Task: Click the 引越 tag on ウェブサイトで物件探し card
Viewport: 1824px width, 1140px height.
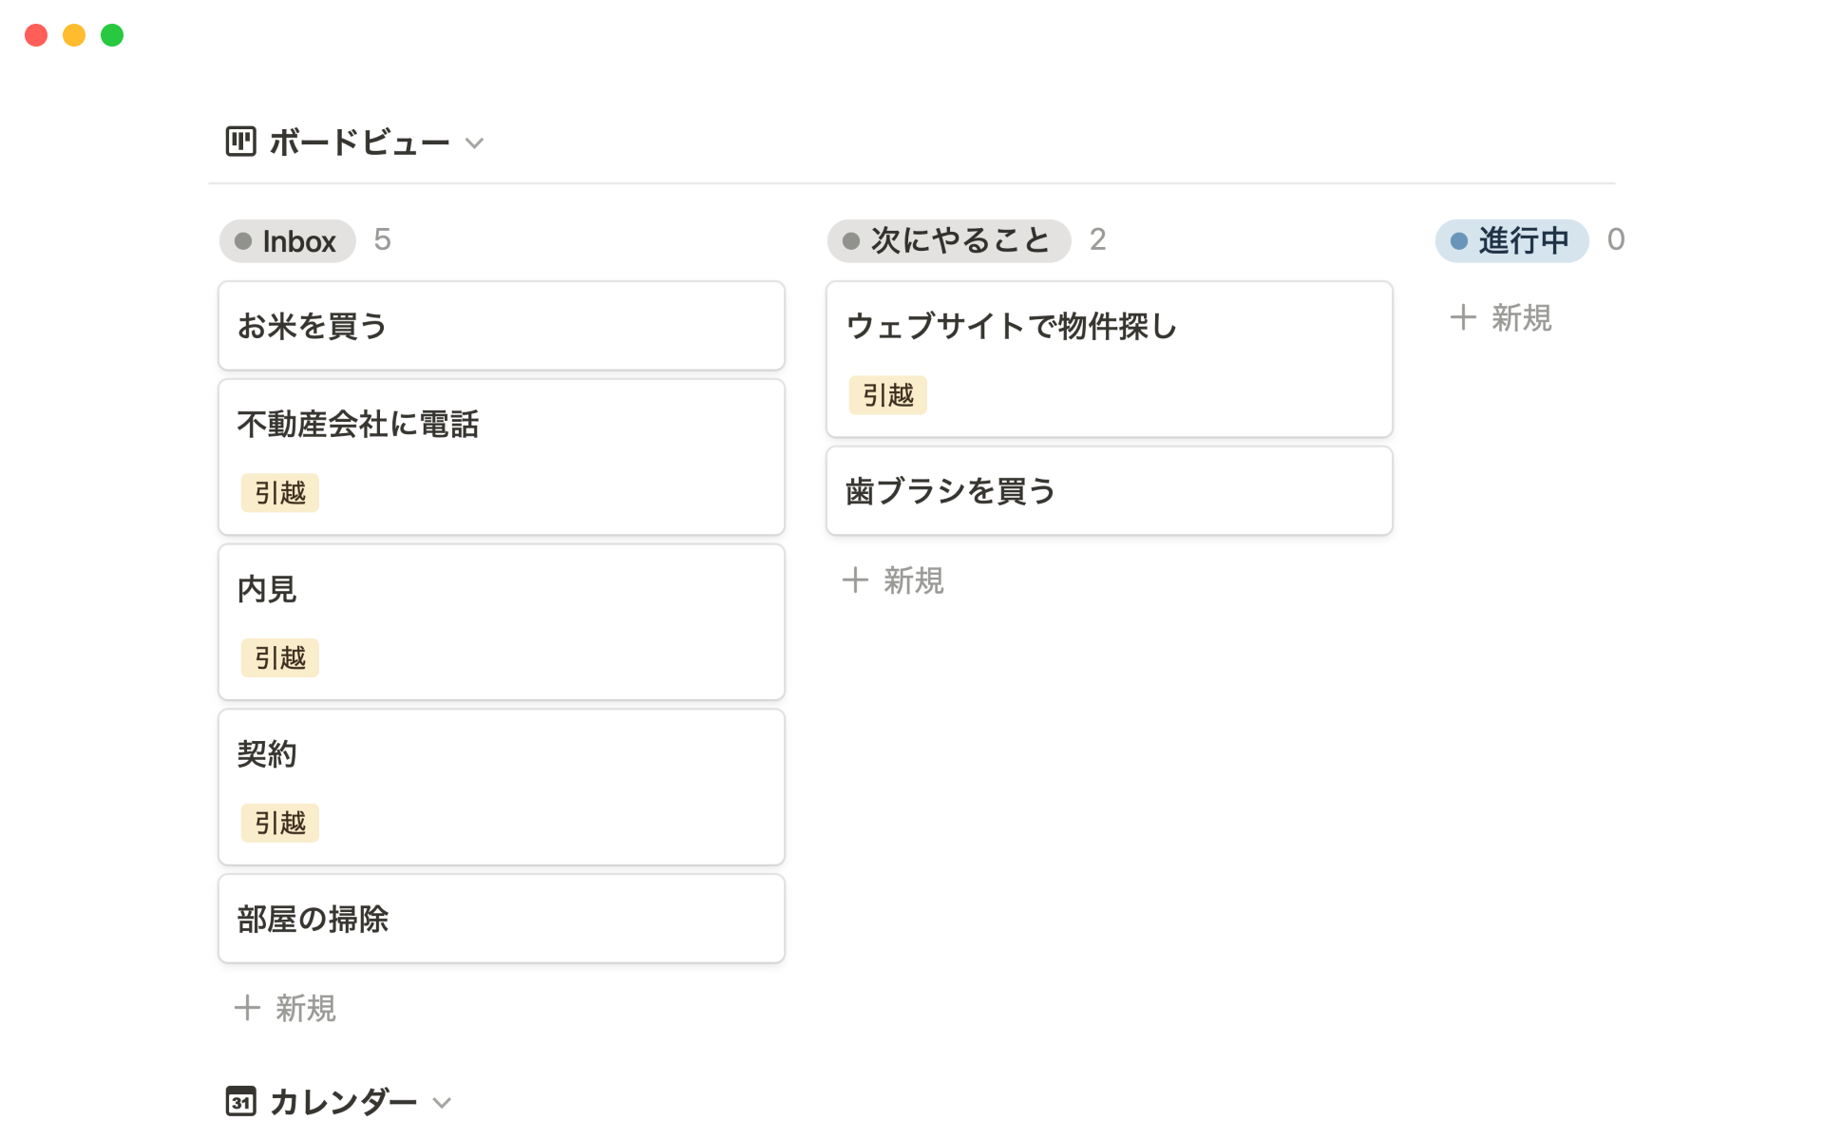Action: tap(888, 395)
